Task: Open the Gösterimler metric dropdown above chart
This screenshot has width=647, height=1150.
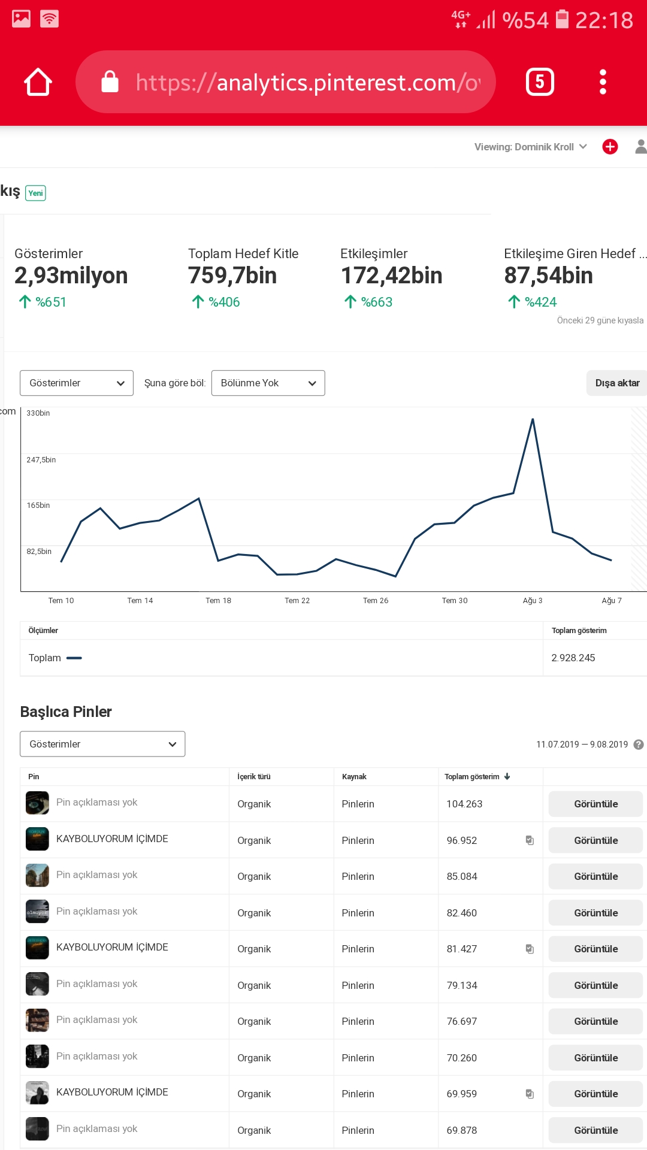Action: 77,383
